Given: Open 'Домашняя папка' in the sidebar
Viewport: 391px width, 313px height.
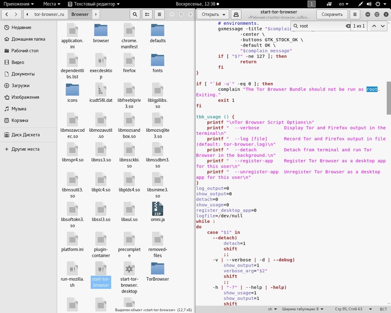Looking at the screenshot, I should pos(29,39).
